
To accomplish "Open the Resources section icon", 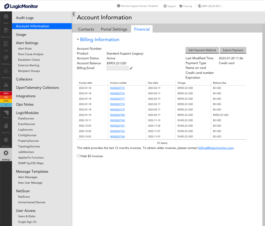I will pyautogui.click(x=6, y=30).
